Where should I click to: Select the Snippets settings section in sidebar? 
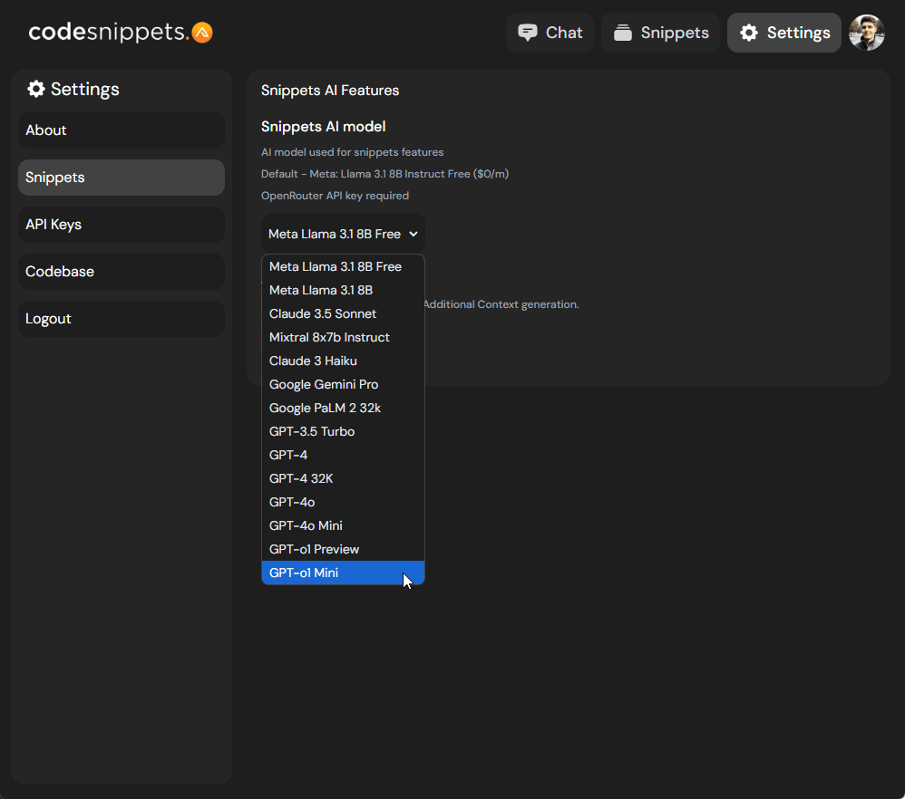click(122, 178)
